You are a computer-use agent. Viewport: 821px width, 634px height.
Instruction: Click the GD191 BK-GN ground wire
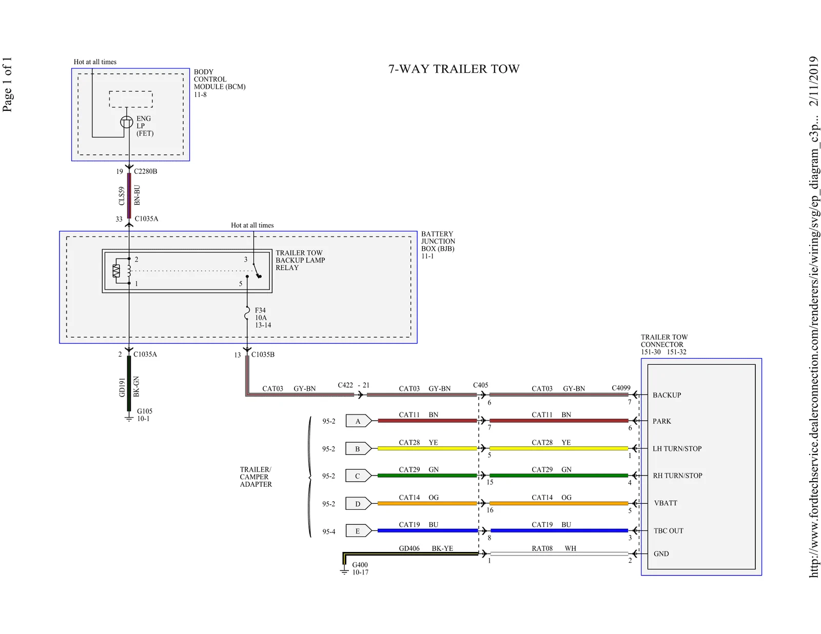[x=129, y=384]
